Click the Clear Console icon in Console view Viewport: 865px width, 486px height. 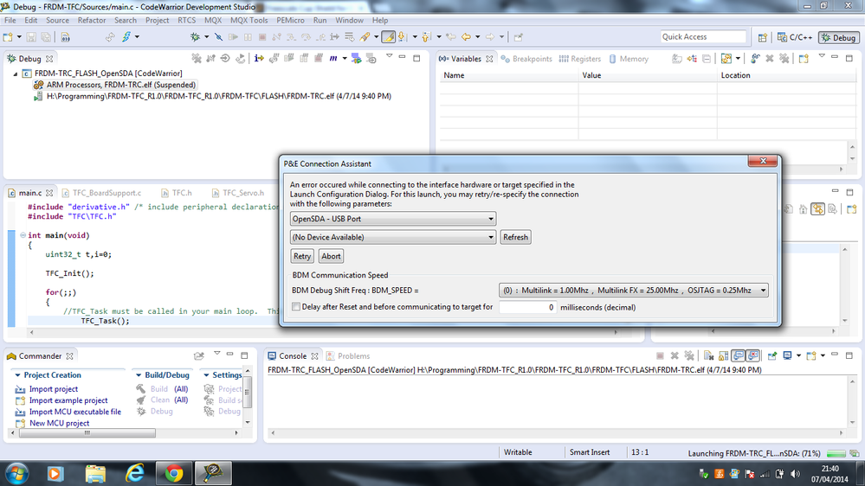pyautogui.click(x=709, y=356)
